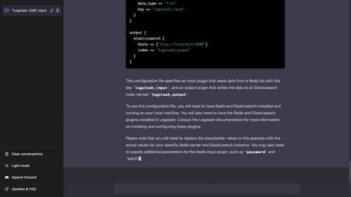Viewport: 351px width, 197px height.
Task: Click the paragraph starting "To use this configuration"
Action: click(x=203, y=117)
